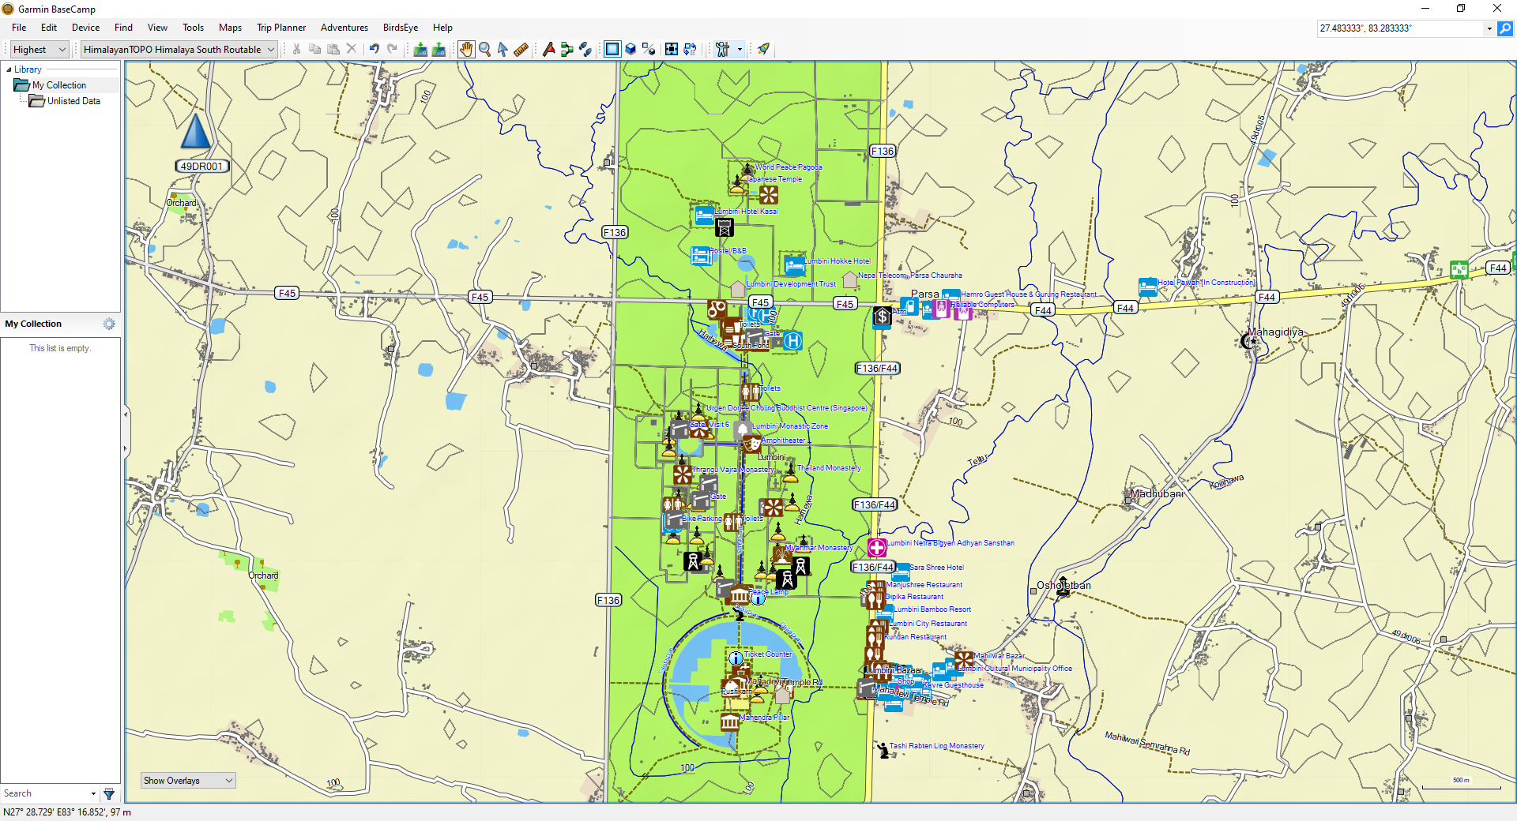Image resolution: width=1517 pixels, height=821 pixels.
Task: Open the Trip Planner menu
Action: (281, 28)
